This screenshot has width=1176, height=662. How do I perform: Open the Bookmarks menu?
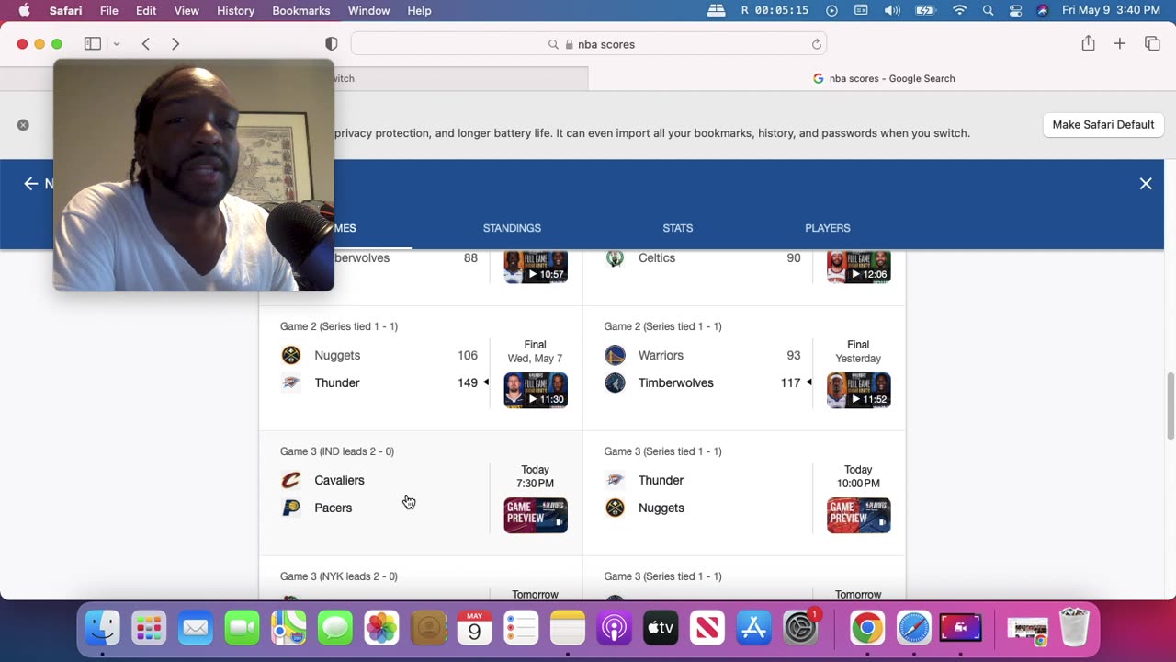301,10
